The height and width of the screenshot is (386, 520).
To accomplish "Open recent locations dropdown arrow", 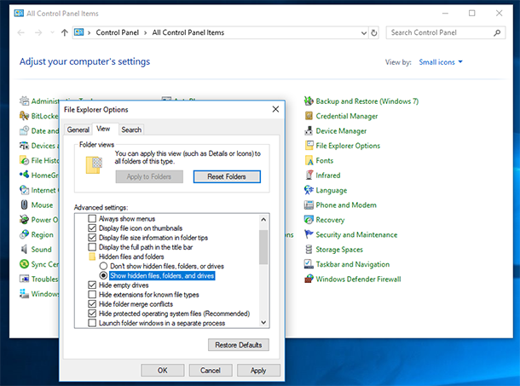I will pos(52,32).
